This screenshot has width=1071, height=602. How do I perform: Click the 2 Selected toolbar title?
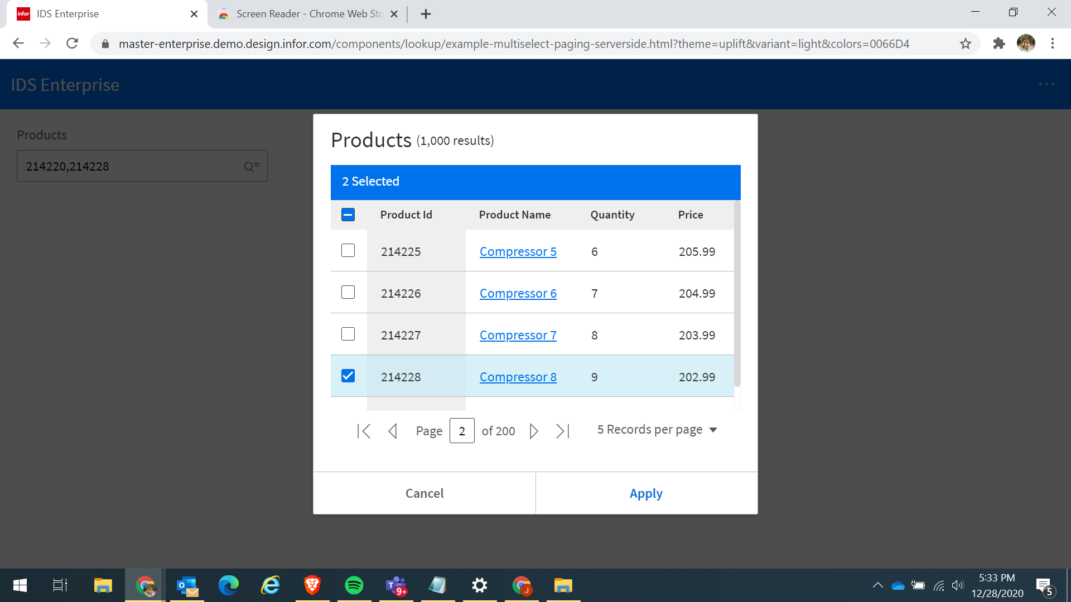coord(370,182)
